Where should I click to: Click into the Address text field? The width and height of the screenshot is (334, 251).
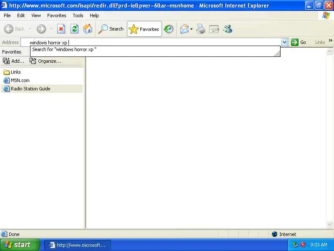(x=151, y=42)
